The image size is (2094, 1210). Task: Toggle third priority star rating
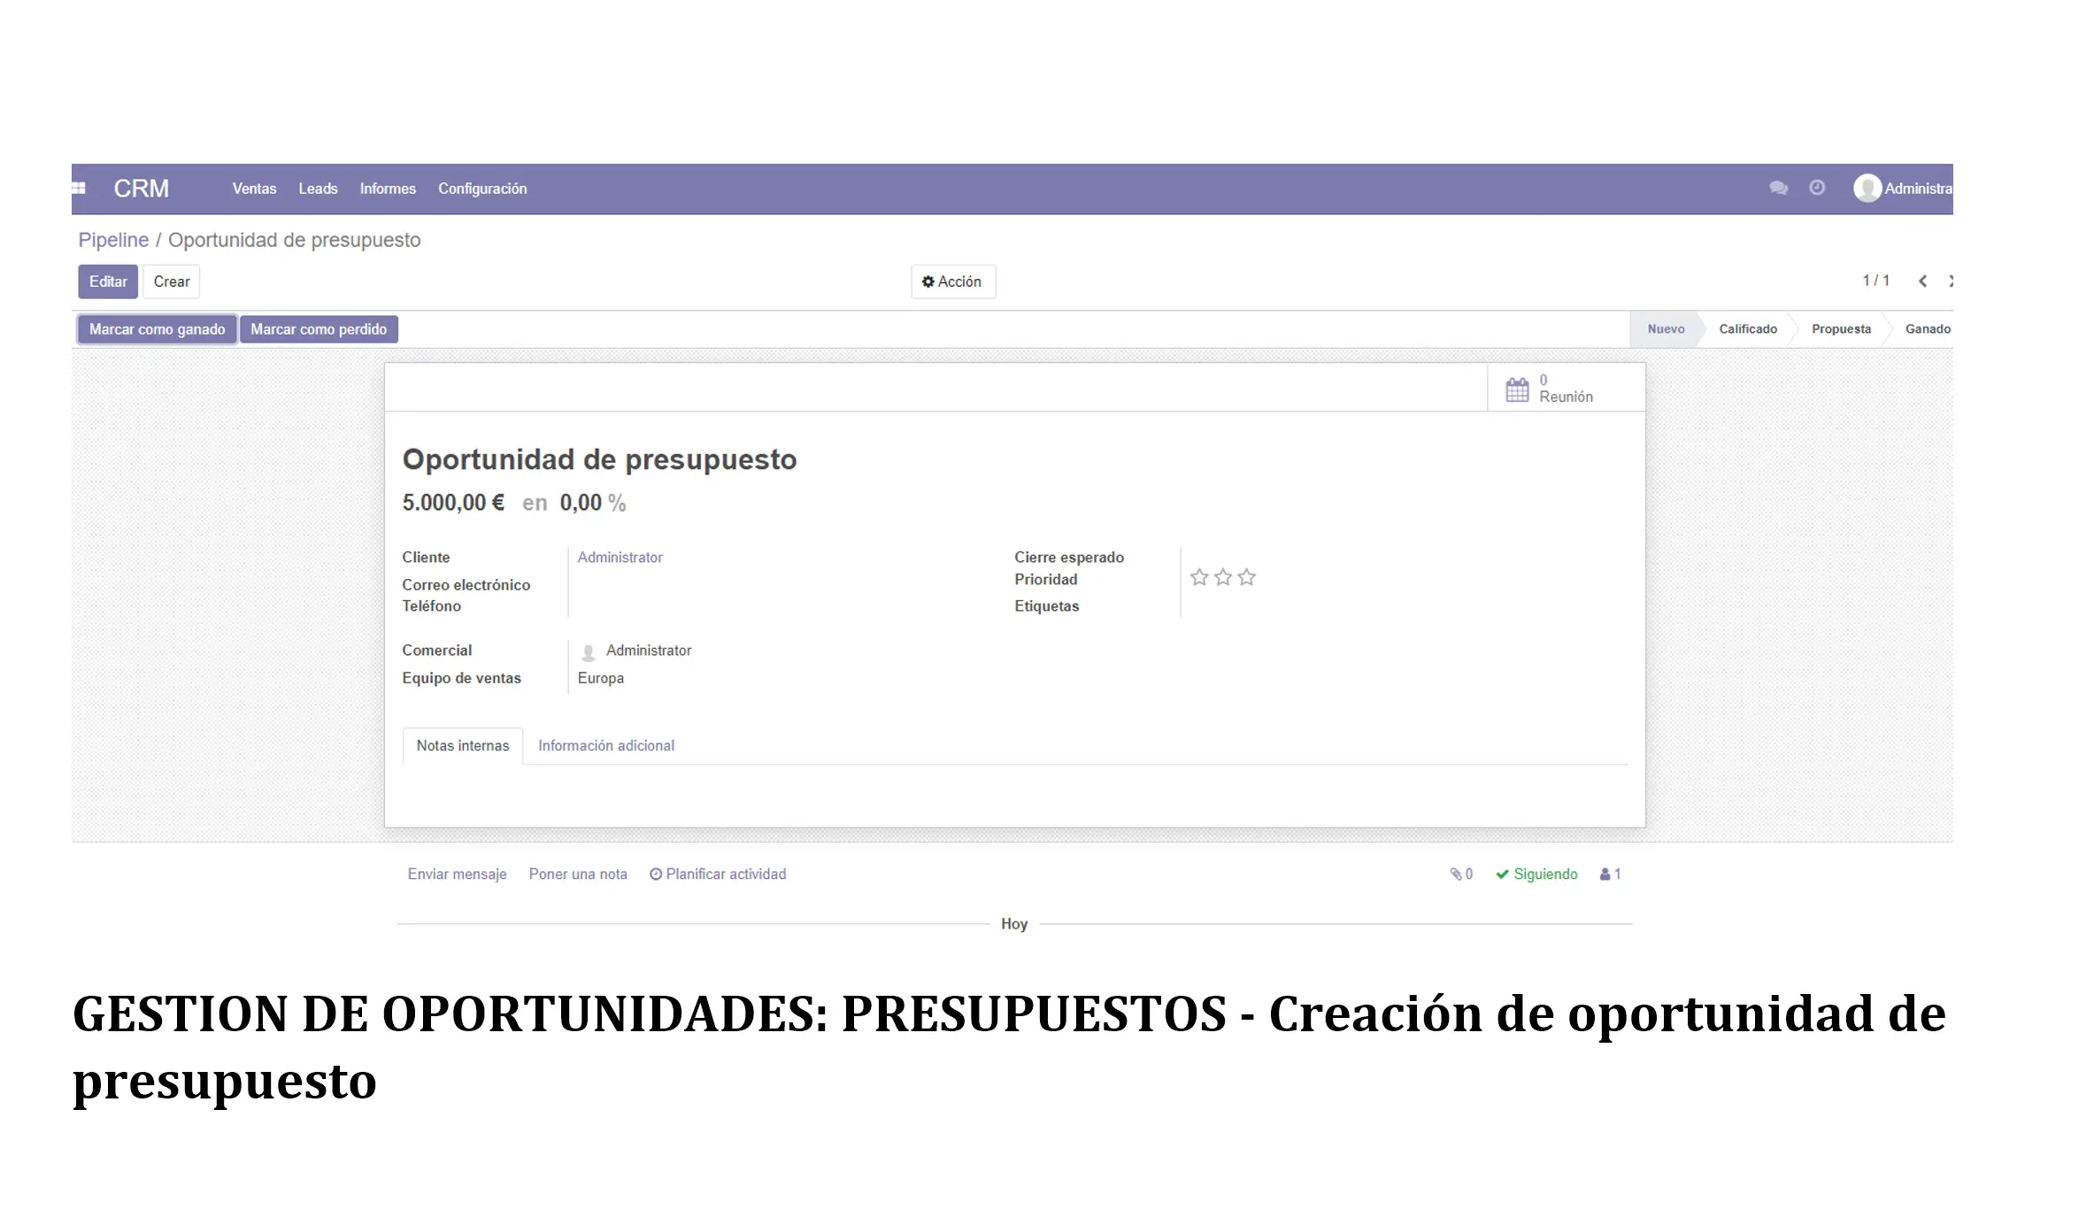click(1247, 578)
